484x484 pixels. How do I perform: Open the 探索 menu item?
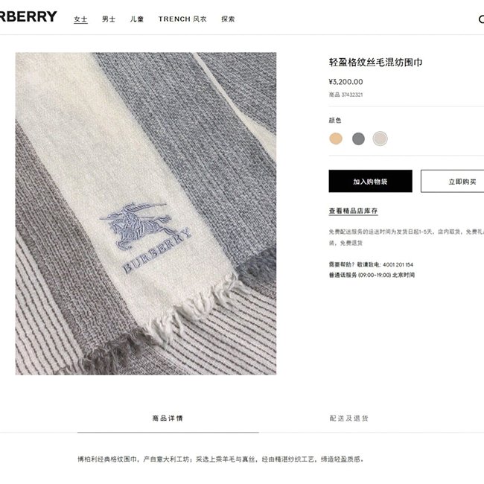coord(228,19)
